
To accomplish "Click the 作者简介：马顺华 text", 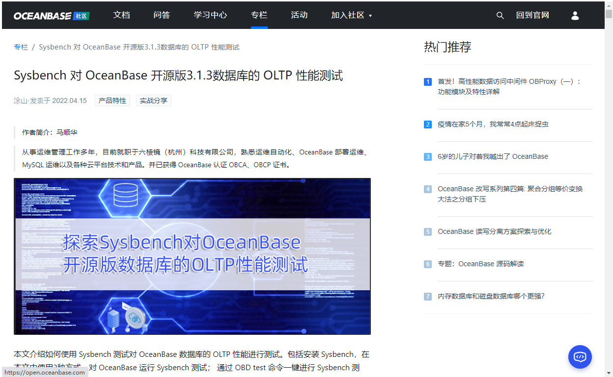I will coord(50,132).
